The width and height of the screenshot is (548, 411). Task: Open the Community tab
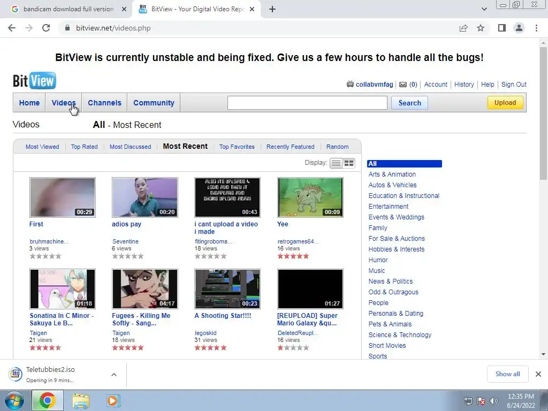(x=154, y=103)
